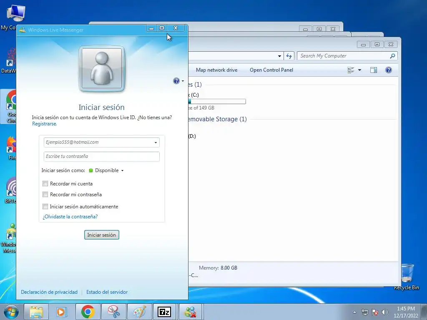This screenshot has width=427, height=320.
Task: Open the Action Center flag icon
Action: (375, 312)
